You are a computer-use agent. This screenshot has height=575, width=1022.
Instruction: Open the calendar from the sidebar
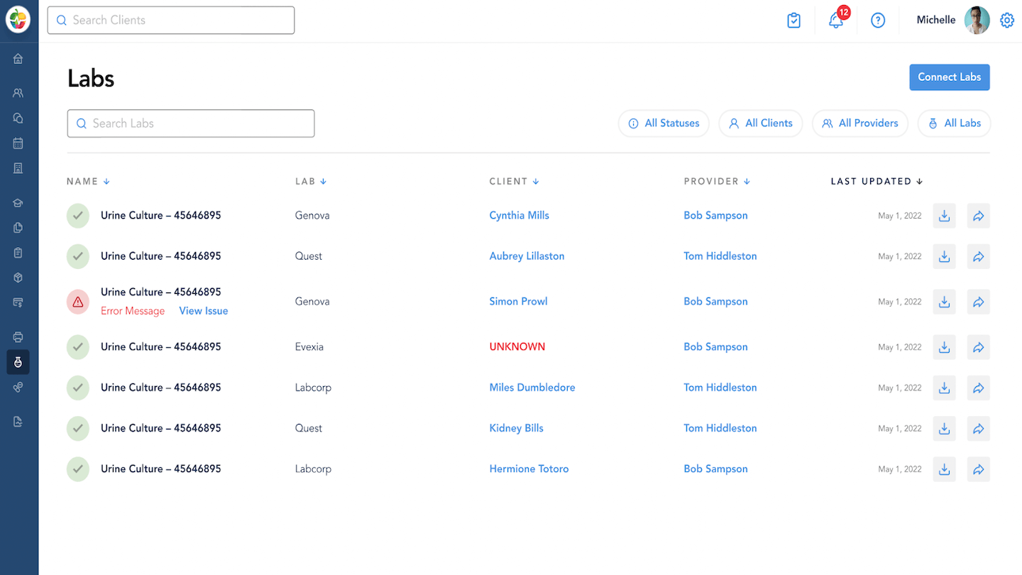click(x=18, y=143)
